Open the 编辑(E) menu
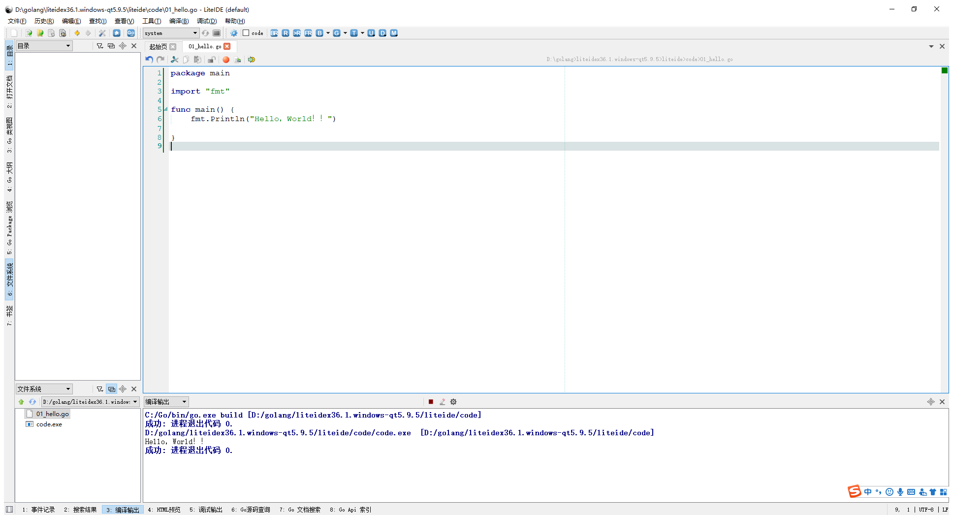Screen dimensions: 953x515 (71, 21)
